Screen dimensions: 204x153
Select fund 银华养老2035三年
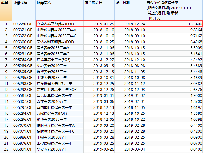coord(52,72)
